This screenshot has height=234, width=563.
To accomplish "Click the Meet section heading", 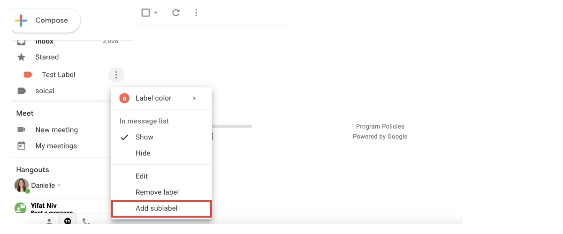I will point(25,113).
